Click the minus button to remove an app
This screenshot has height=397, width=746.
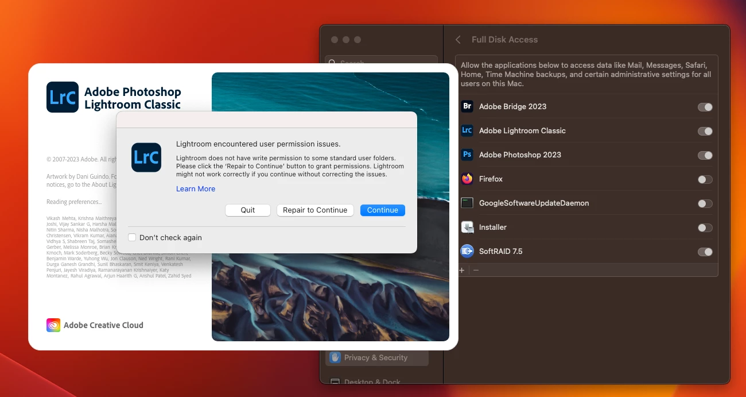(x=476, y=270)
